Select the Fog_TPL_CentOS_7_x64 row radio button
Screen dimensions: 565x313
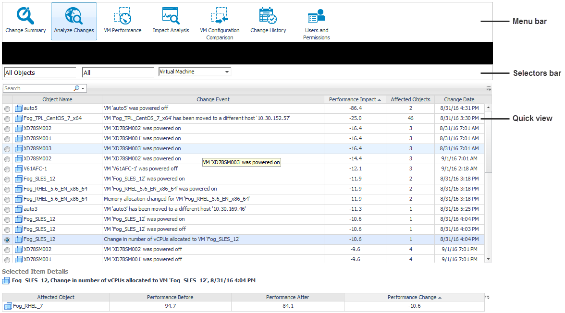pyautogui.click(x=7, y=119)
